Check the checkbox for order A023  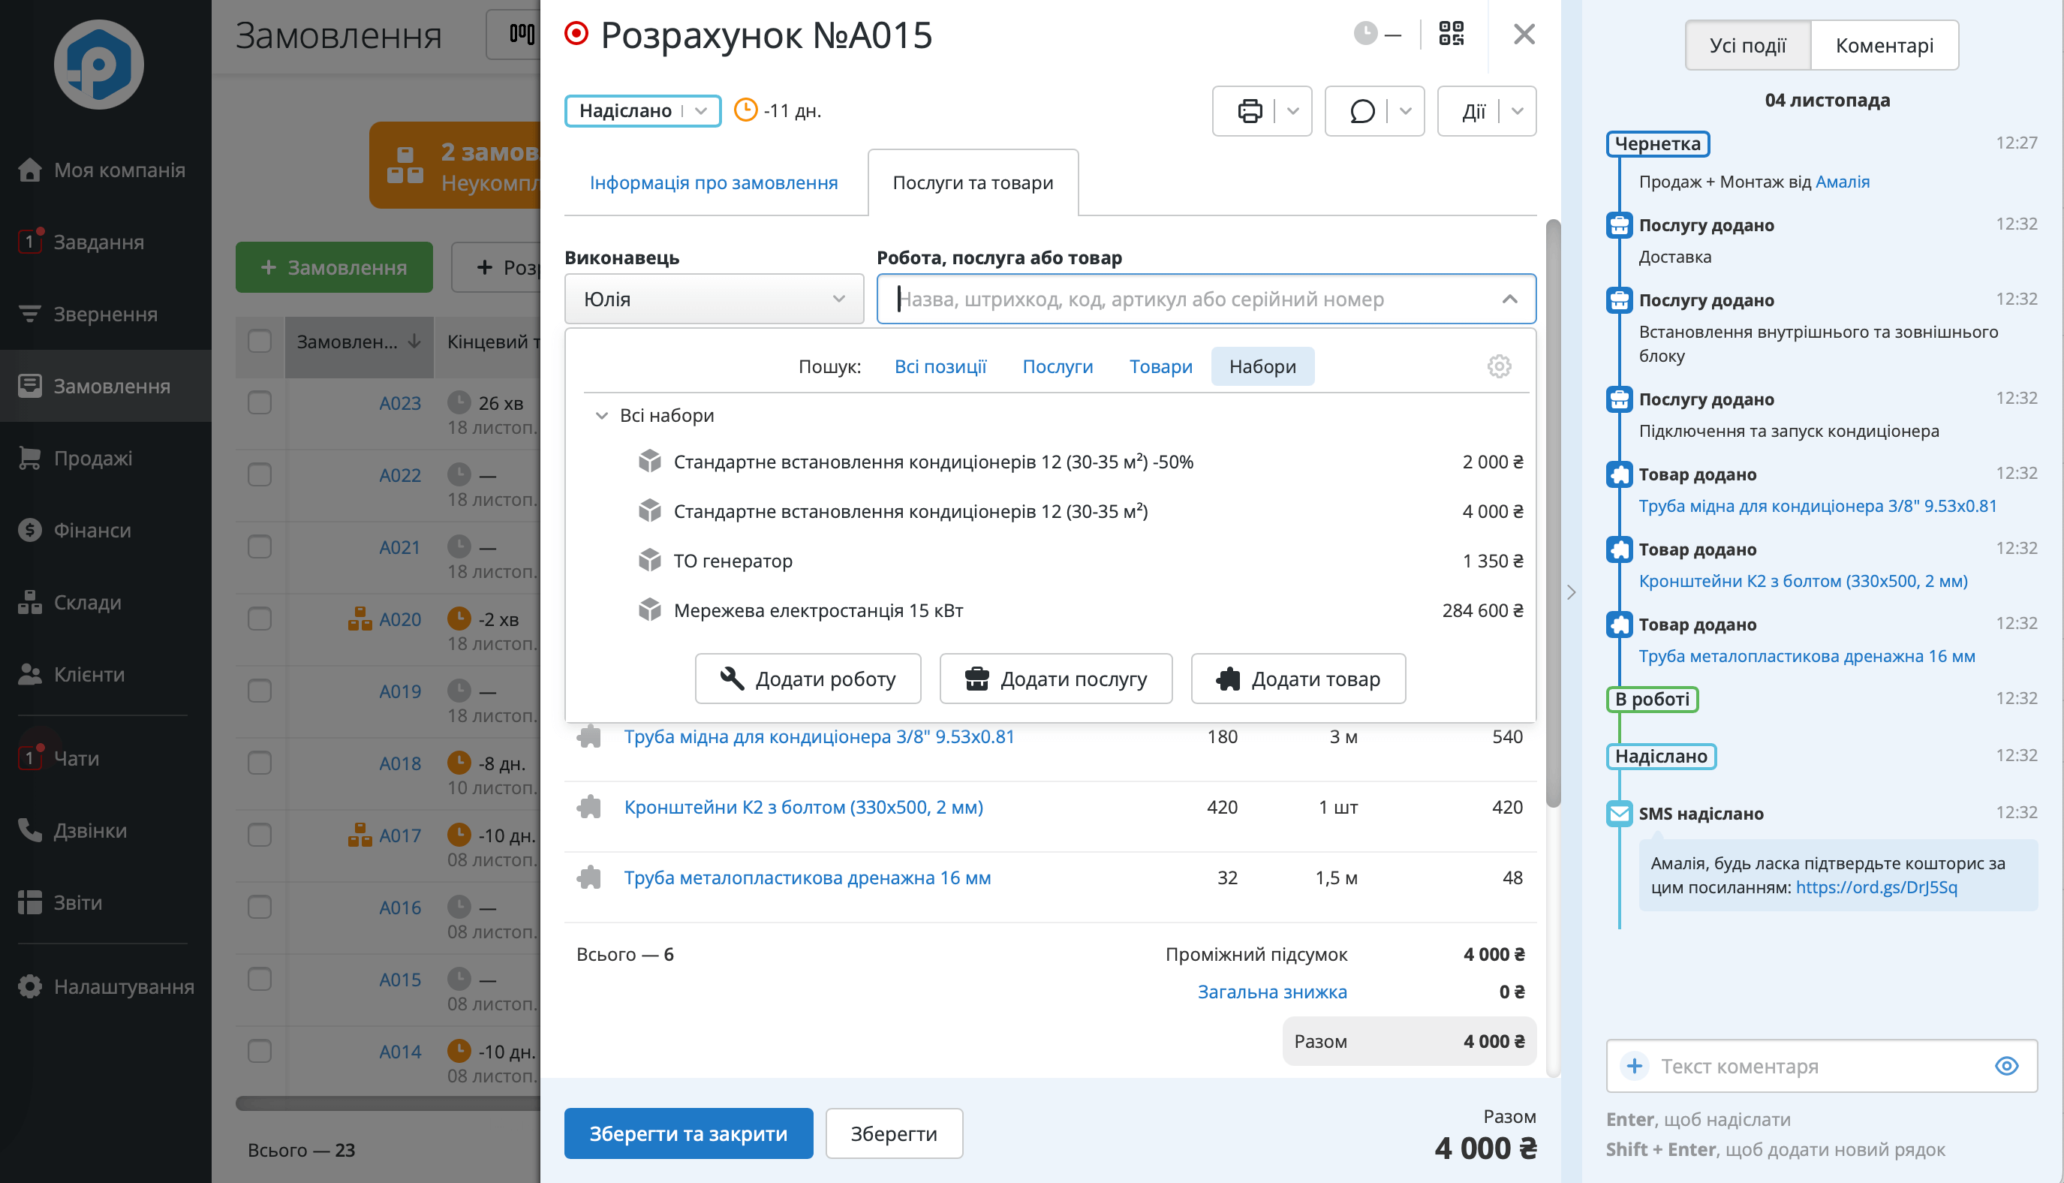(259, 403)
